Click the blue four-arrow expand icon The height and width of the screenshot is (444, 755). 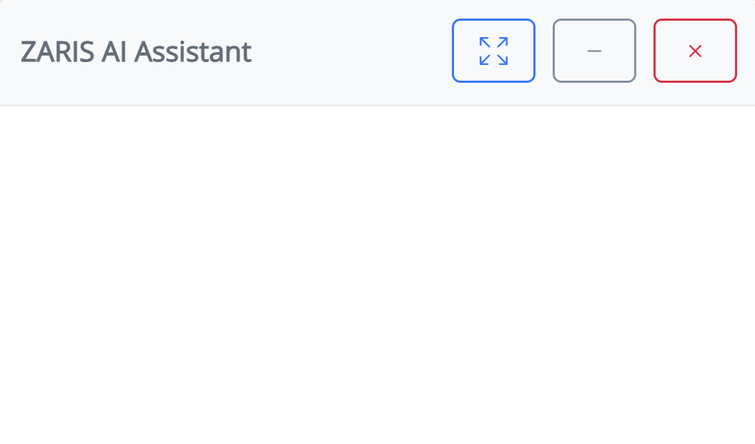tap(493, 51)
